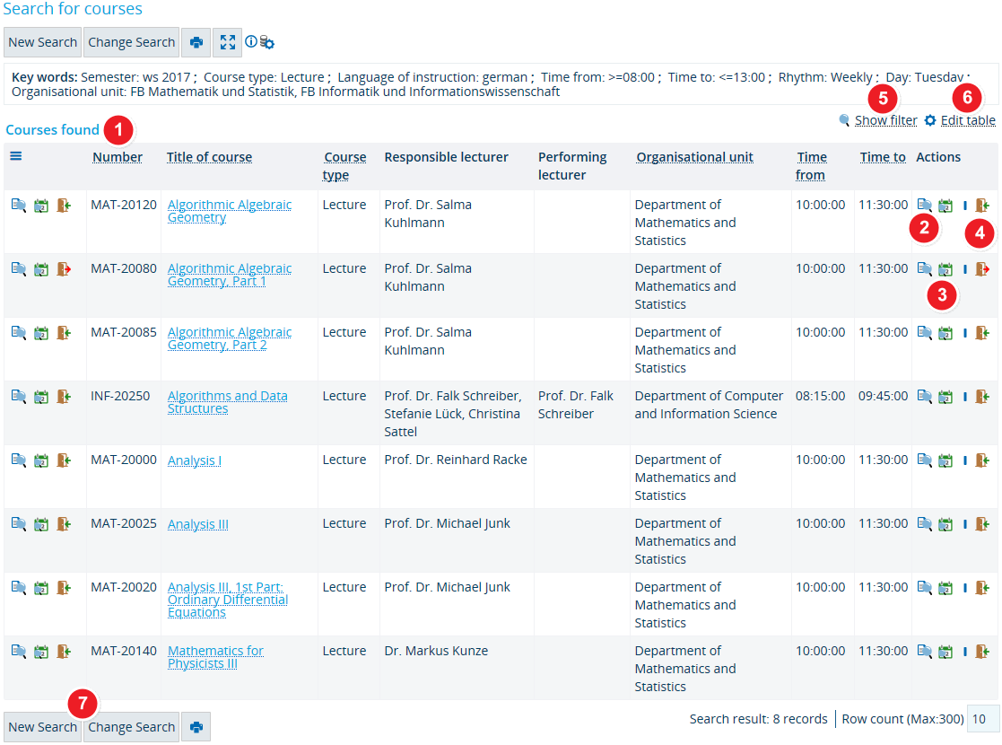Image resolution: width=1002 pixels, height=745 pixels.
Task: Click details icon before number MAT-20020
Action: pos(19,588)
